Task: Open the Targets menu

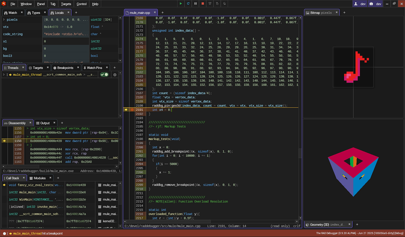Action: pos(66,4)
